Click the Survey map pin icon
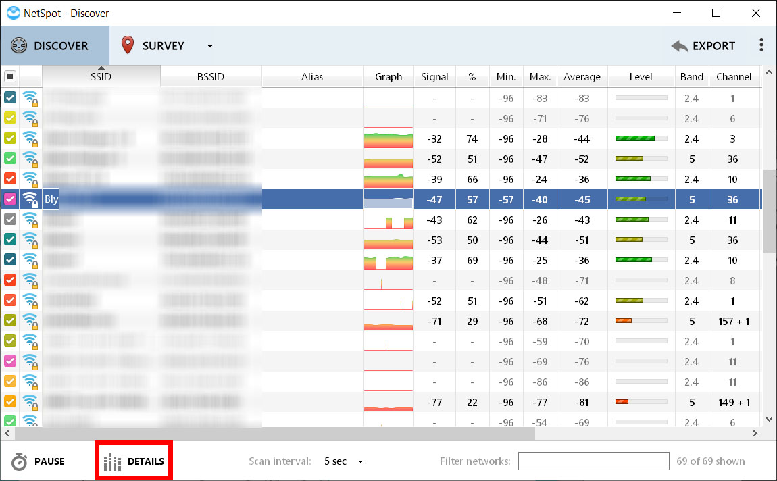Viewport: 777px width, 481px height. [127, 46]
